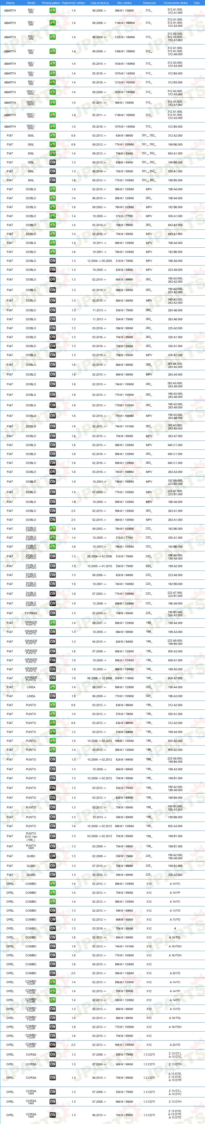The width and height of the screenshot is (205, 1124).
Task: Click the petrol icon for the Fiat Linea 1.4
Action: [52, 687]
